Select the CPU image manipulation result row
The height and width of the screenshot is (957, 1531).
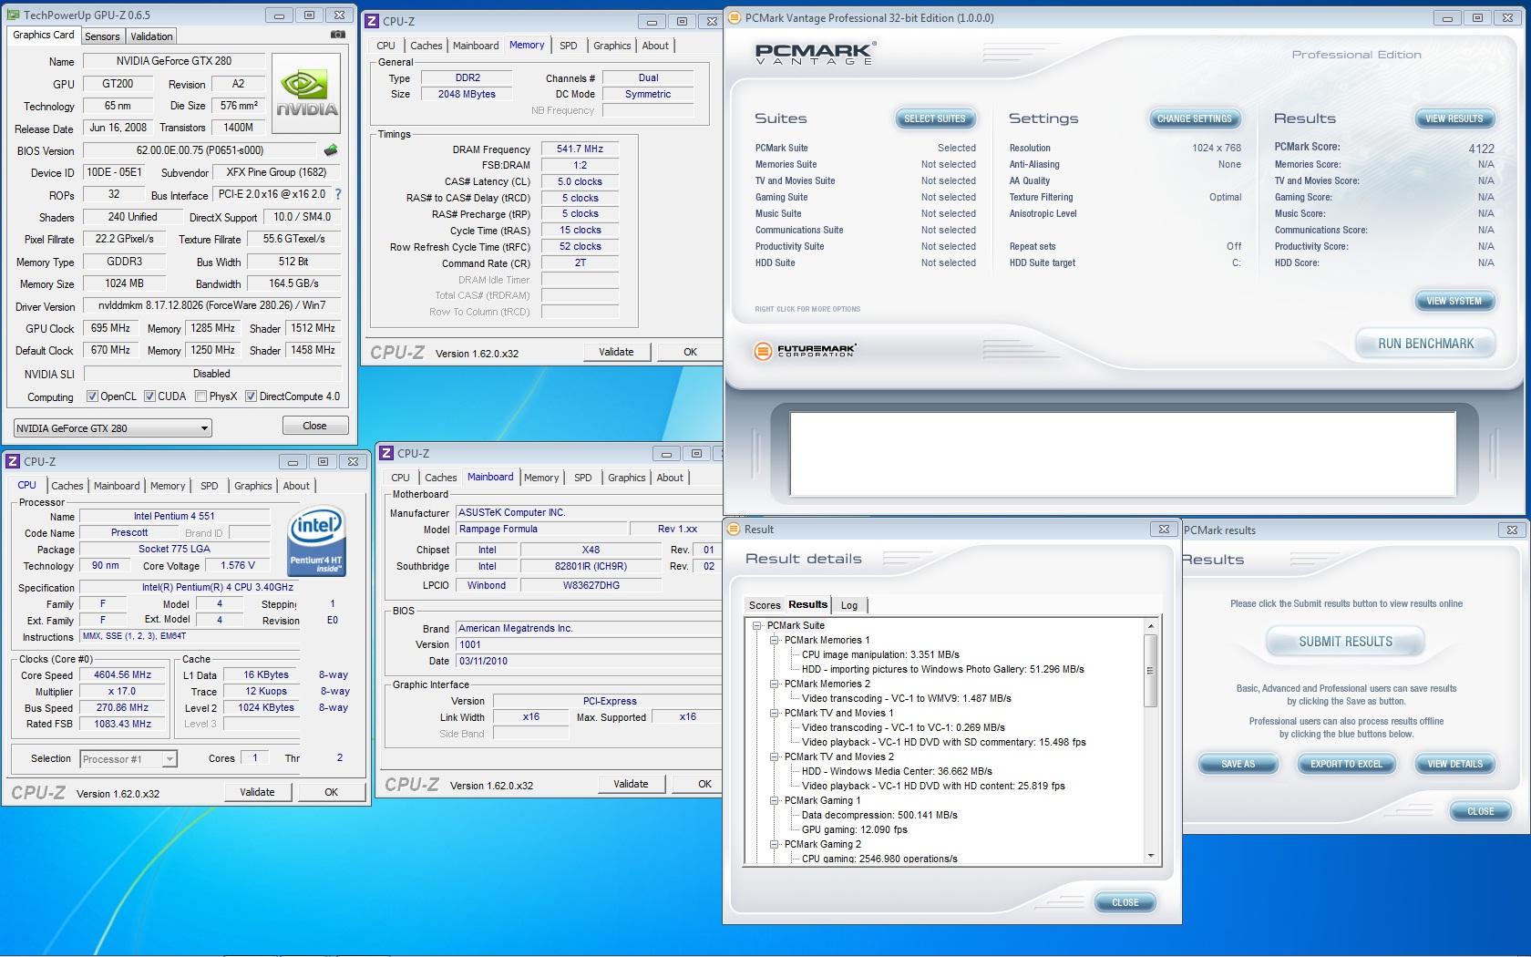click(880, 654)
